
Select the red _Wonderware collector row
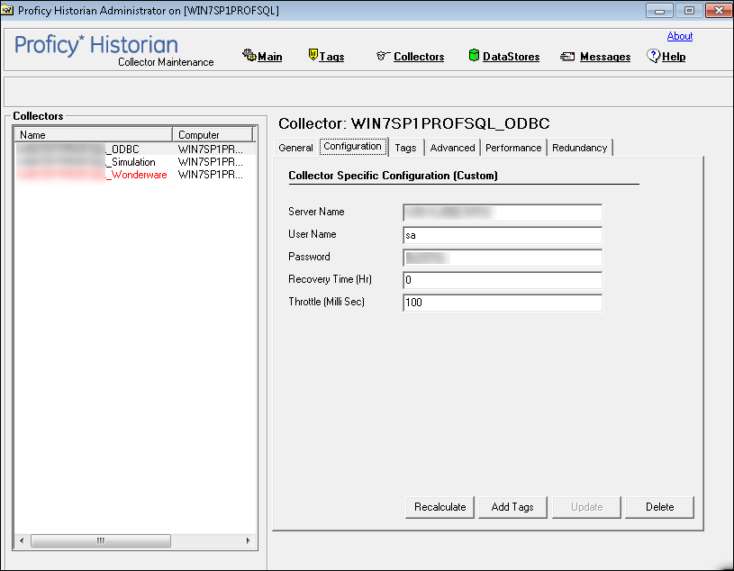click(x=136, y=175)
